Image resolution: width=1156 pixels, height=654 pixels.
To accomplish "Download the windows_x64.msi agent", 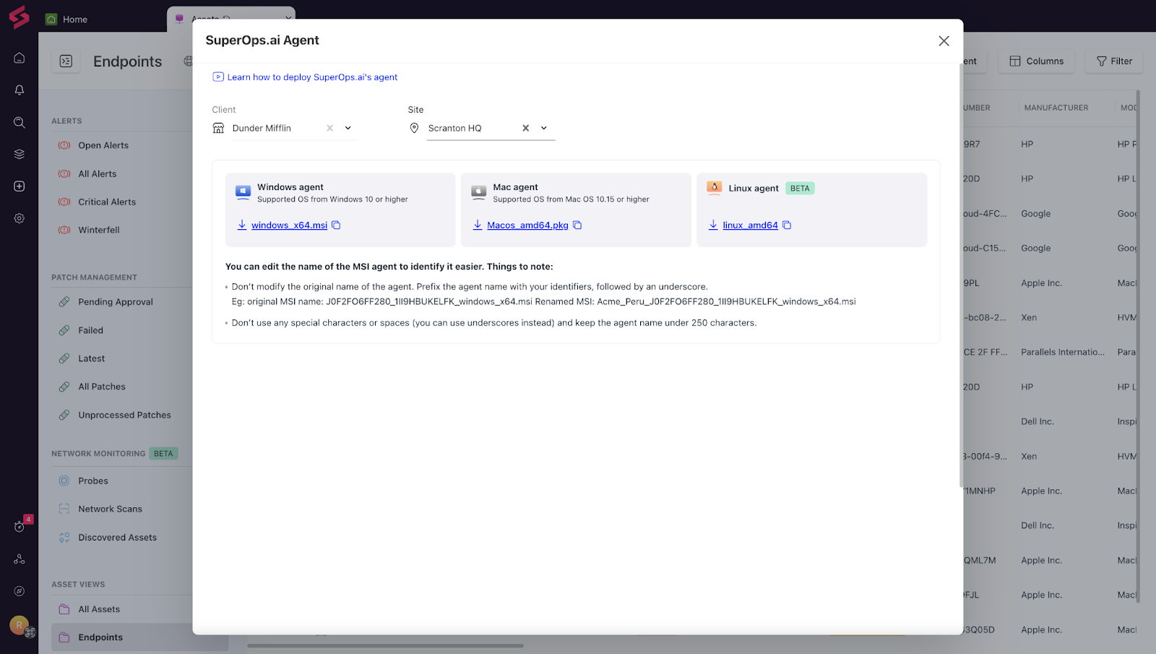I will pos(289,225).
